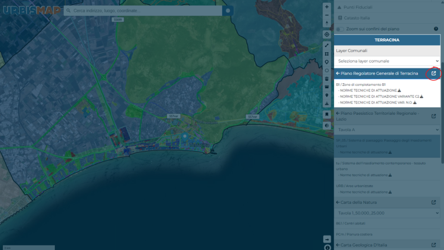
Task: Click the Terracina location pin on map
Action: tap(184, 138)
